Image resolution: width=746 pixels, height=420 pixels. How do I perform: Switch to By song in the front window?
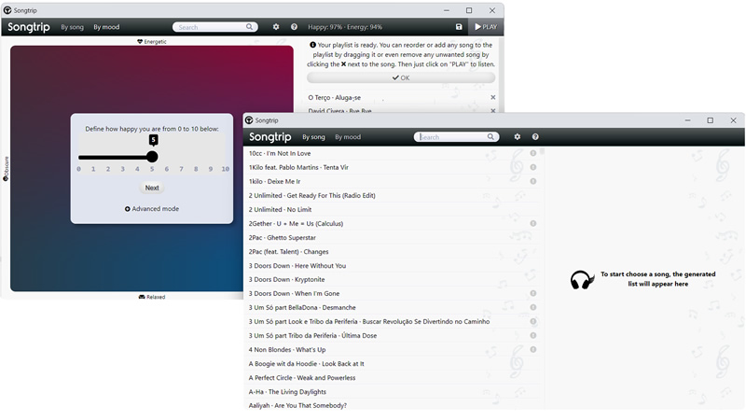click(313, 137)
